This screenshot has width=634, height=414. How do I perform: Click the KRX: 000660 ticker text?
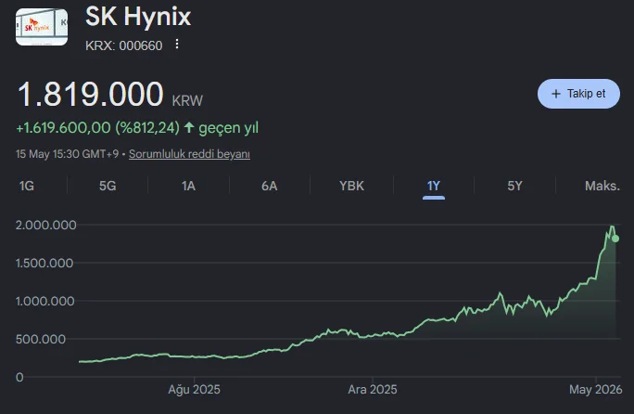tap(123, 45)
